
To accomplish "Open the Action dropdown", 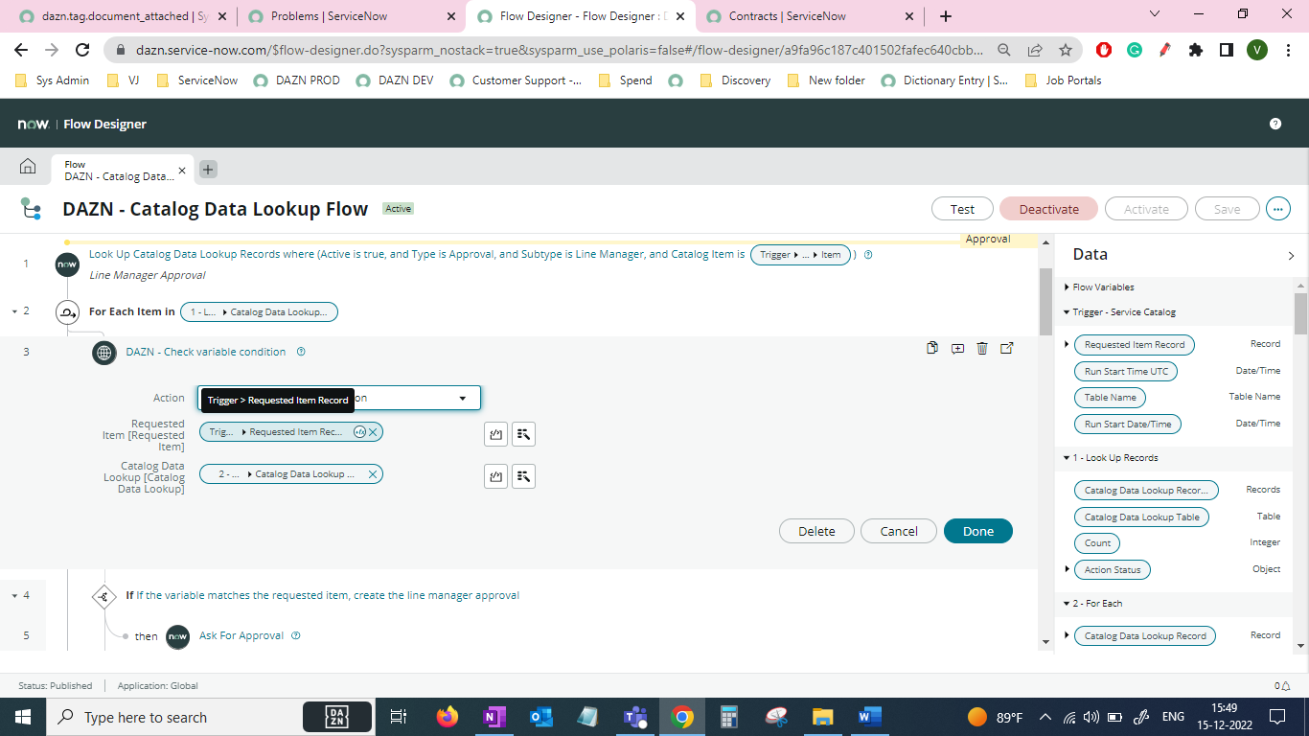I will [339, 398].
